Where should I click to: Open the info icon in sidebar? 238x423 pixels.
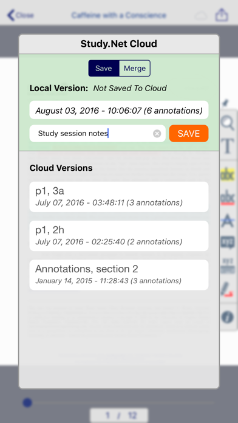(x=228, y=317)
